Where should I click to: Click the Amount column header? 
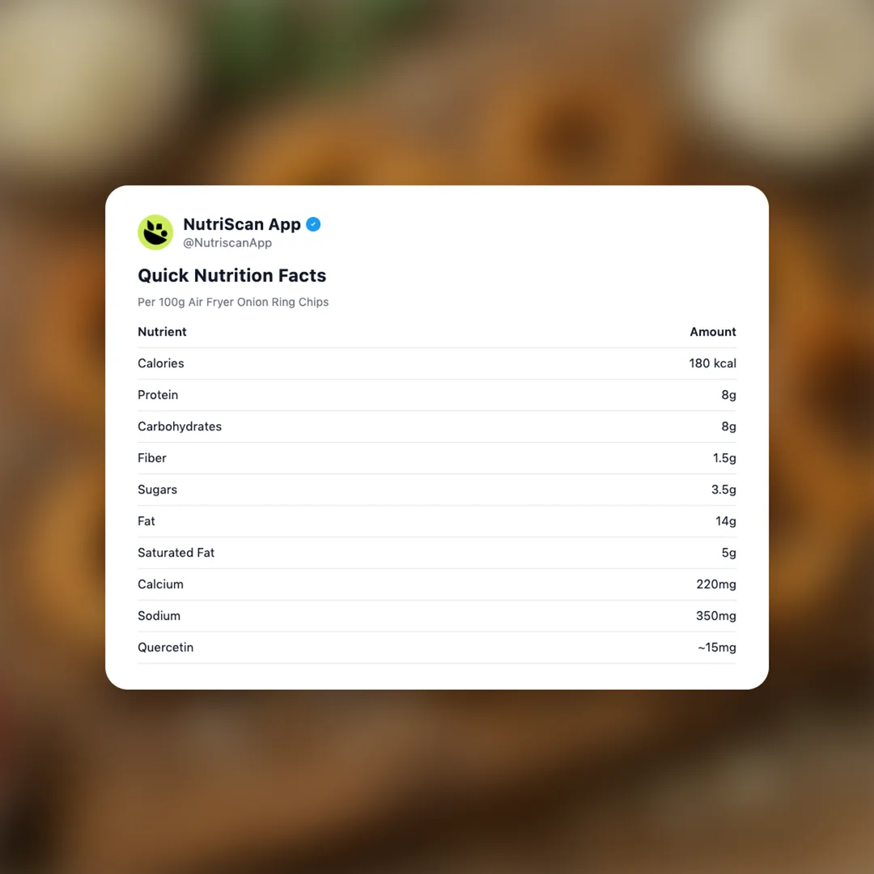point(712,332)
